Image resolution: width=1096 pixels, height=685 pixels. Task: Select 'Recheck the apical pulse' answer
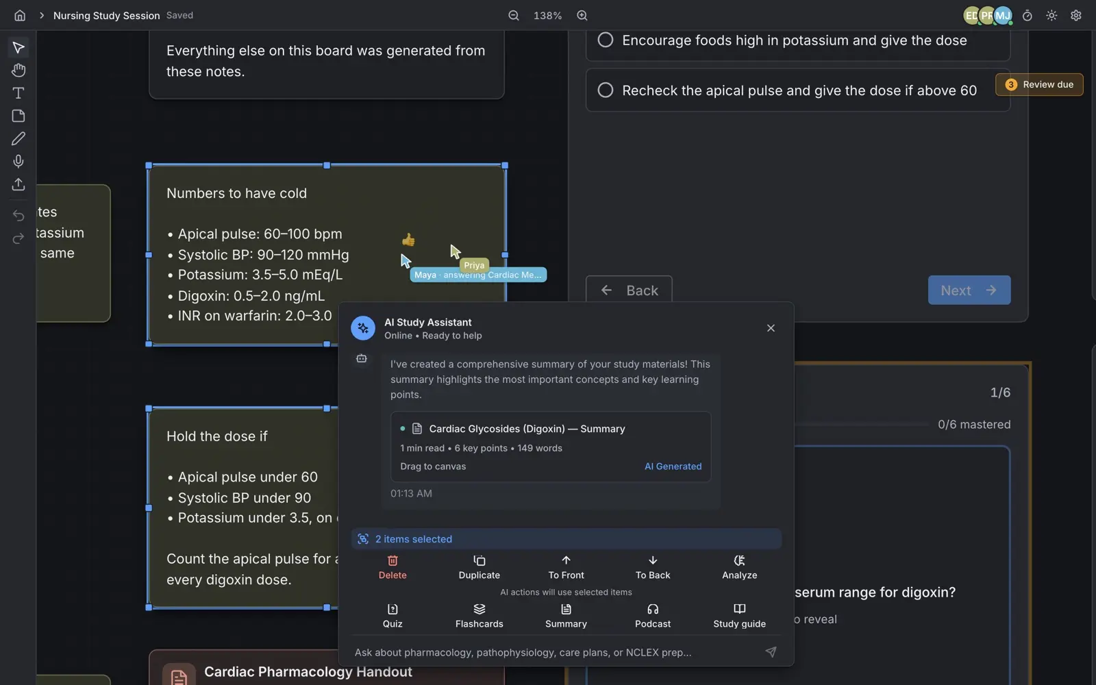click(x=797, y=90)
